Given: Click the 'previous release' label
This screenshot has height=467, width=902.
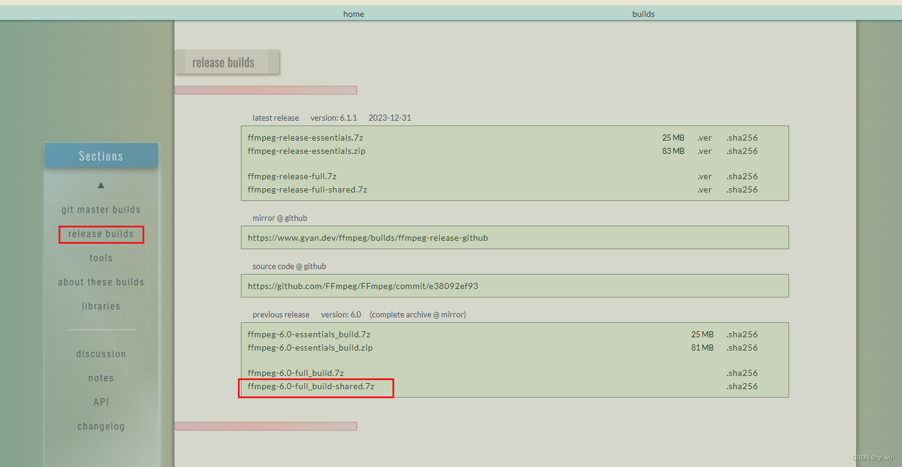Looking at the screenshot, I should click(x=281, y=315).
